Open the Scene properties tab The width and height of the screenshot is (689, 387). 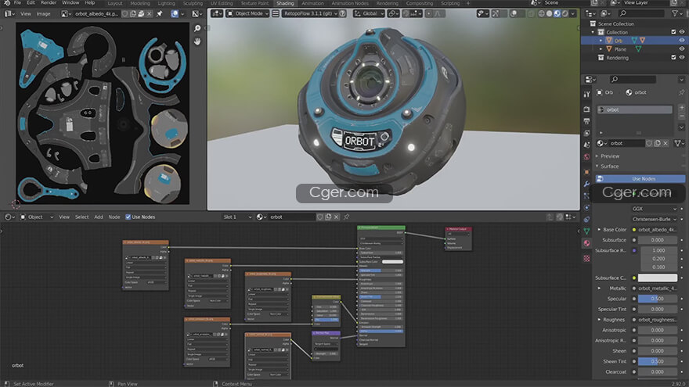tap(586, 145)
